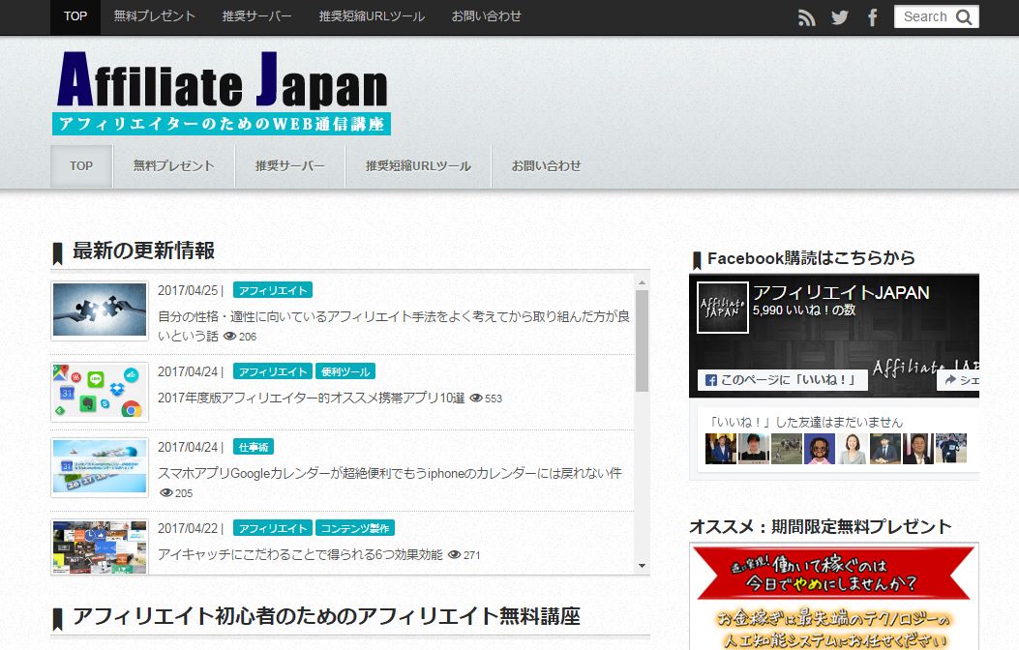Click the Twitter bird icon
The height and width of the screenshot is (650, 1019).
click(839, 17)
